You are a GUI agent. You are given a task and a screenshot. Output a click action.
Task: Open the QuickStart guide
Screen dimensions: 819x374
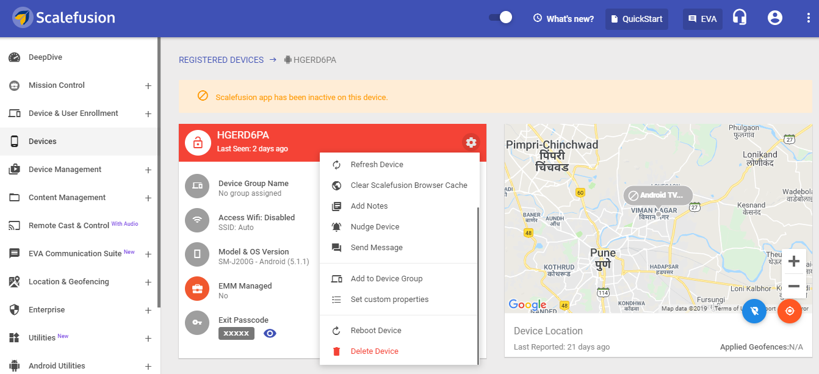click(x=637, y=19)
